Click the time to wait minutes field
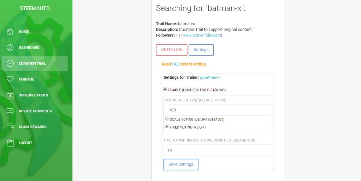 click(218, 150)
